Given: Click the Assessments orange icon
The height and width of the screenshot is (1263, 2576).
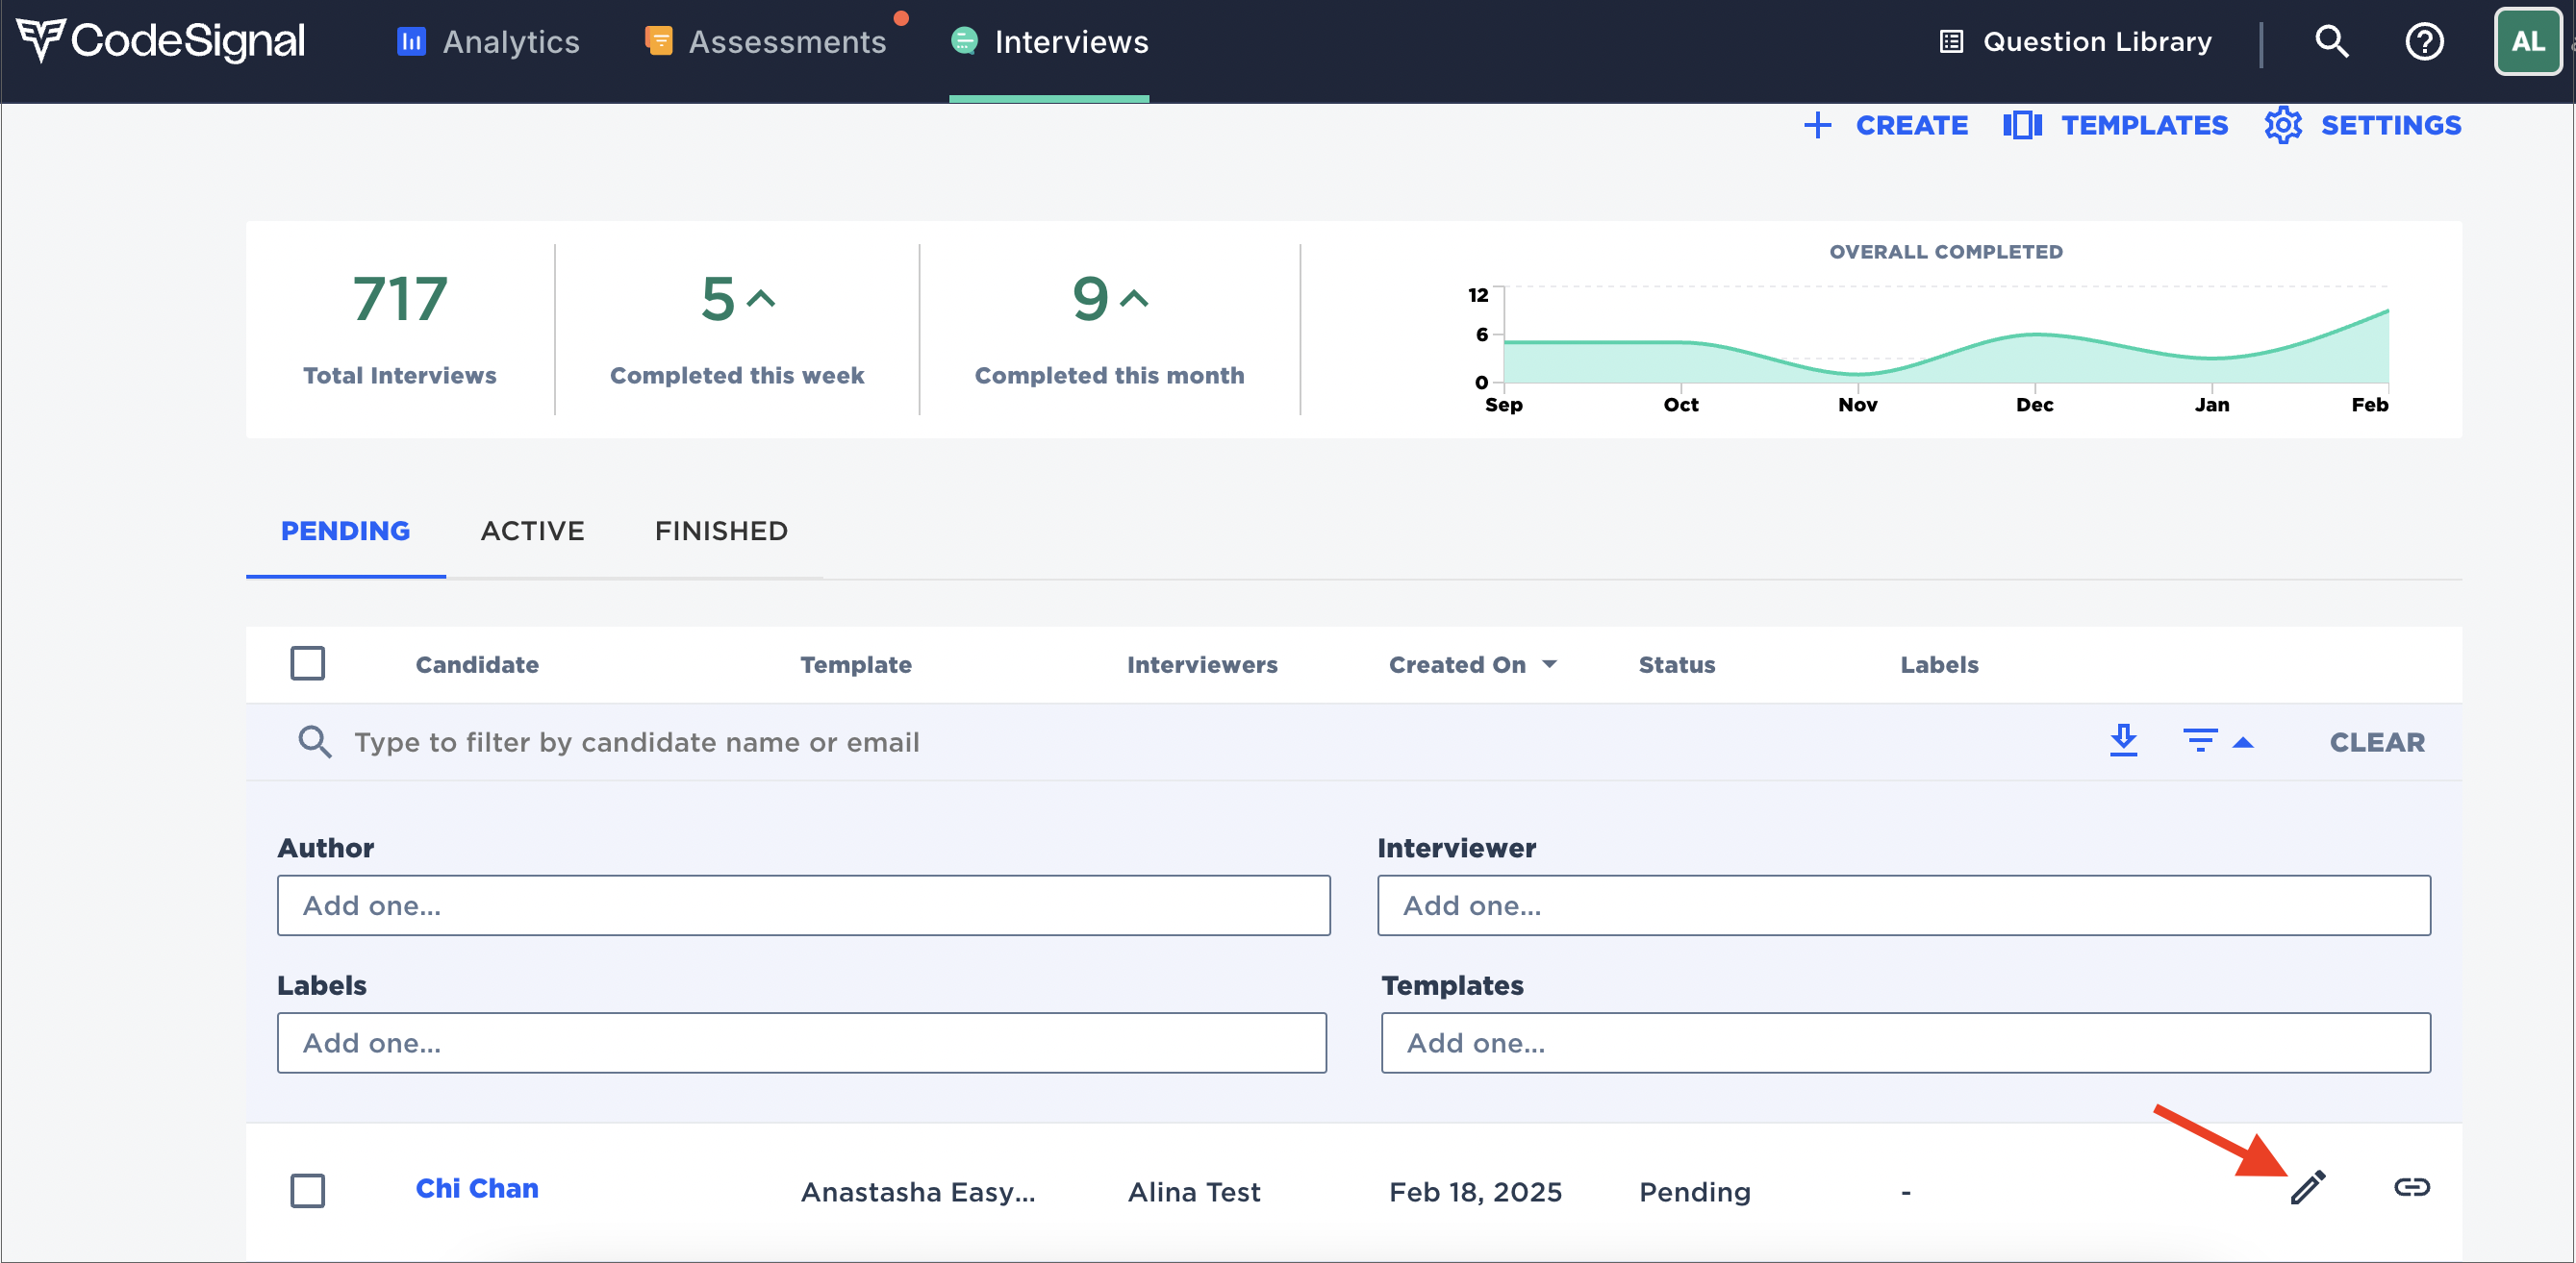Looking at the screenshot, I should 658,41.
